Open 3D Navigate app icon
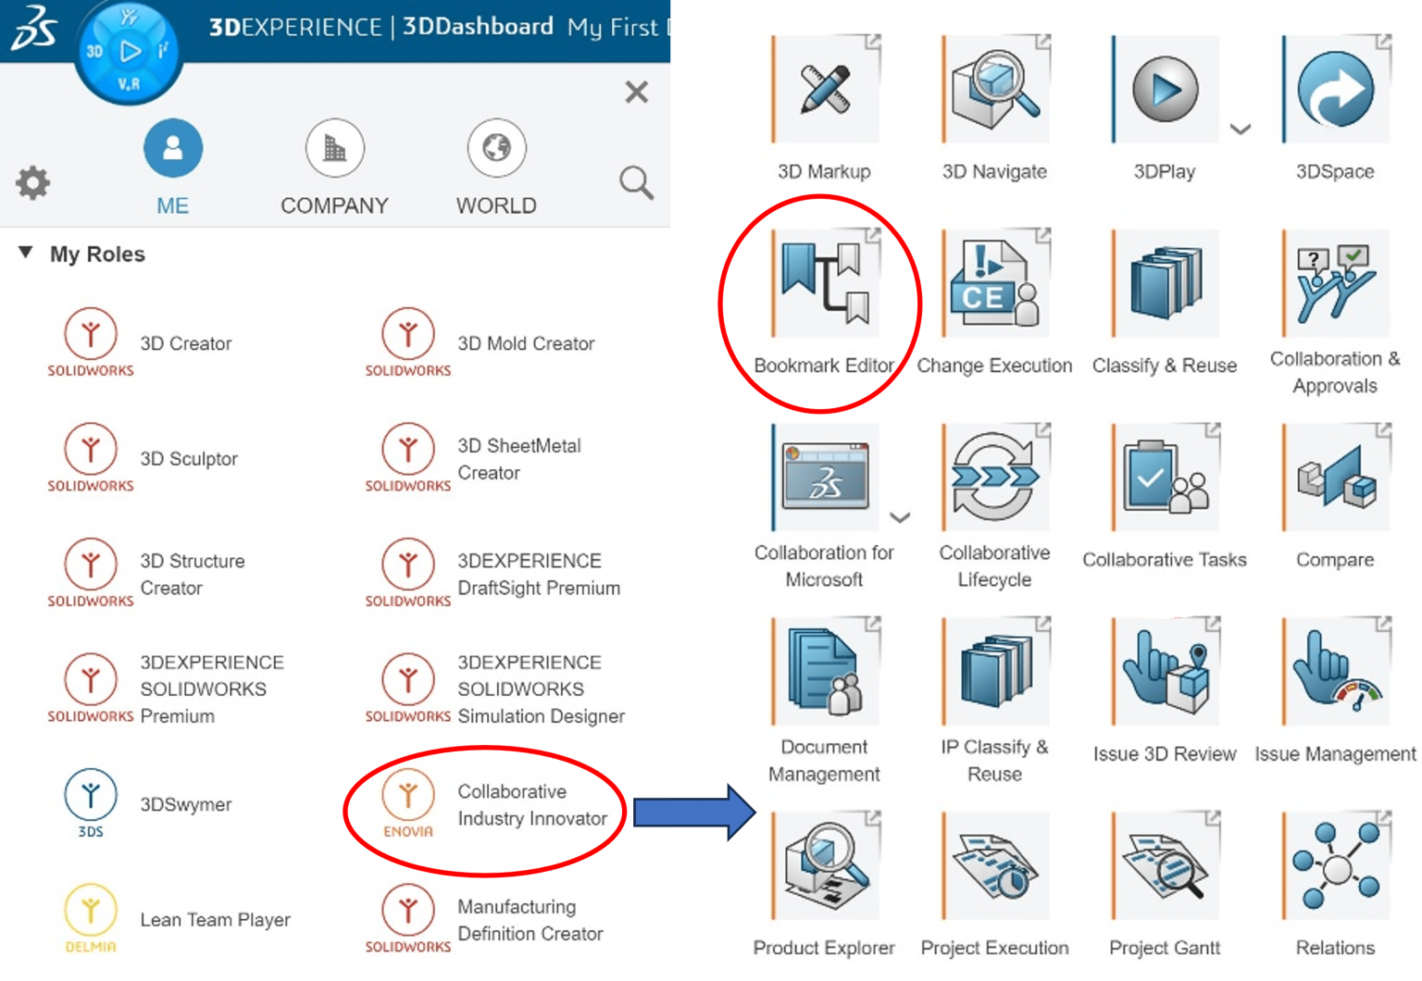Viewport: 1422px width, 981px height. [995, 90]
